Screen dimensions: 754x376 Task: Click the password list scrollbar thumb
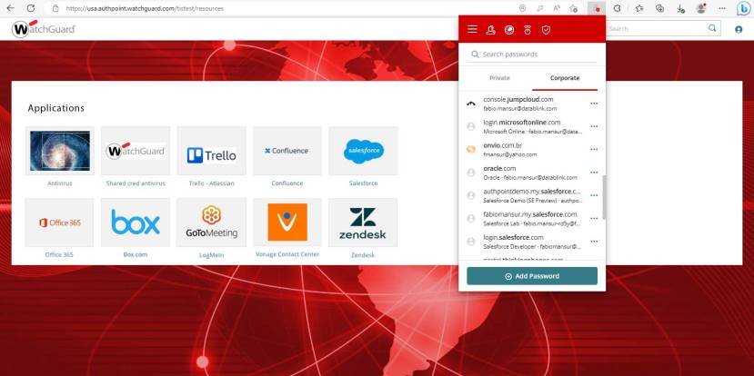click(604, 197)
